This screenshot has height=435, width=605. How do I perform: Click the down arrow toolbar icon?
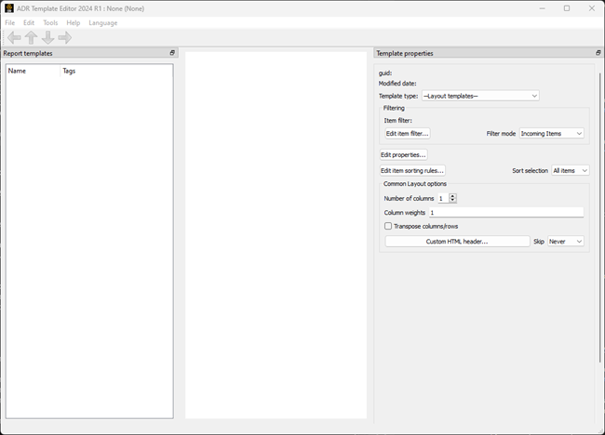click(x=47, y=38)
